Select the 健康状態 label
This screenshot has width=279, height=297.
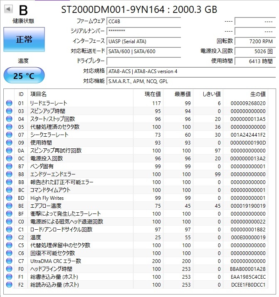click(x=23, y=21)
